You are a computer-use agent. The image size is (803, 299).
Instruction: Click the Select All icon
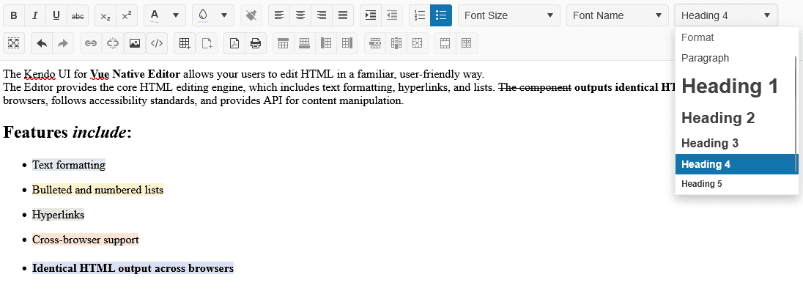click(14, 43)
